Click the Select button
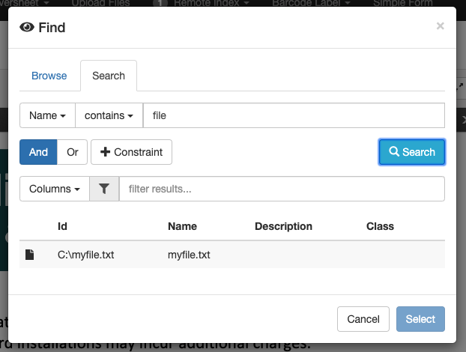The width and height of the screenshot is (466, 352). pos(420,319)
